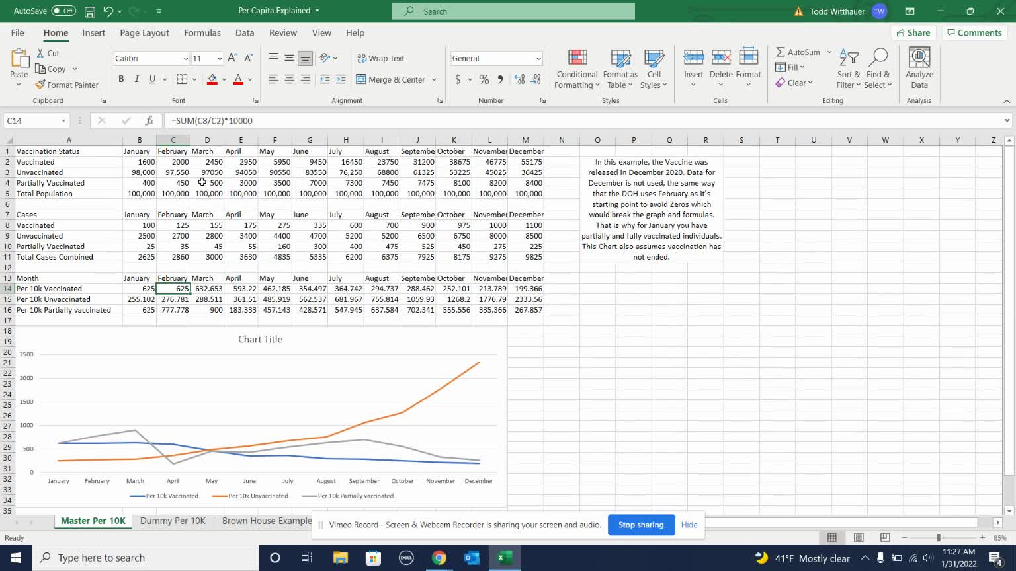
Task: Click Insert Function fx icon
Action: [149, 120]
